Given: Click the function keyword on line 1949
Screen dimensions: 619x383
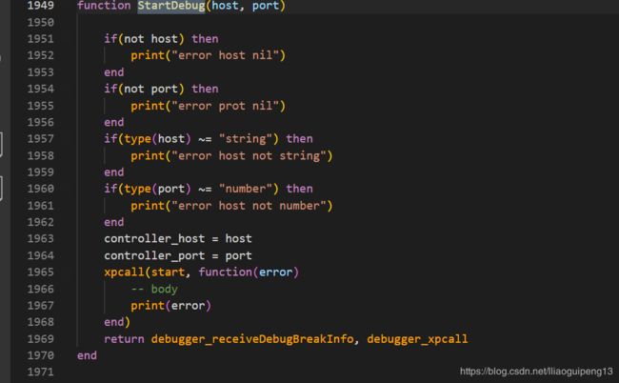Looking at the screenshot, I should pyautogui.click(x=104, y=6).
